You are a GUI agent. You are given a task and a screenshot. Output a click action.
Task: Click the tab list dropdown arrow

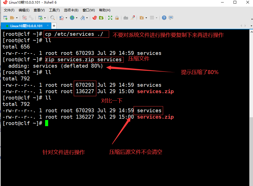click(251, 26)
